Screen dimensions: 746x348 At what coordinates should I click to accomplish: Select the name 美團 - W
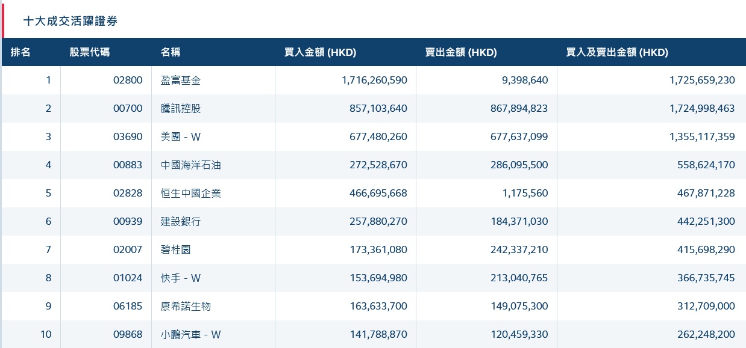(181, 136)
